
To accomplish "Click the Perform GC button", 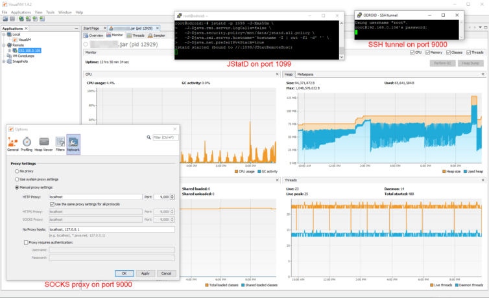I will tap(442, 63).
